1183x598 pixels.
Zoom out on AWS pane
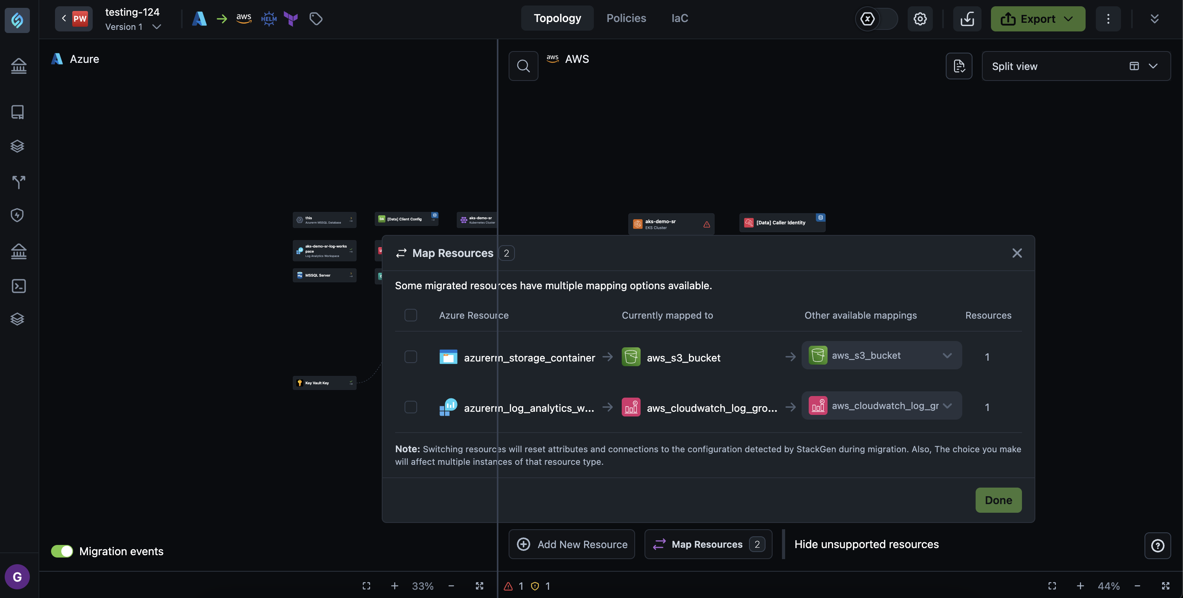1137,586
